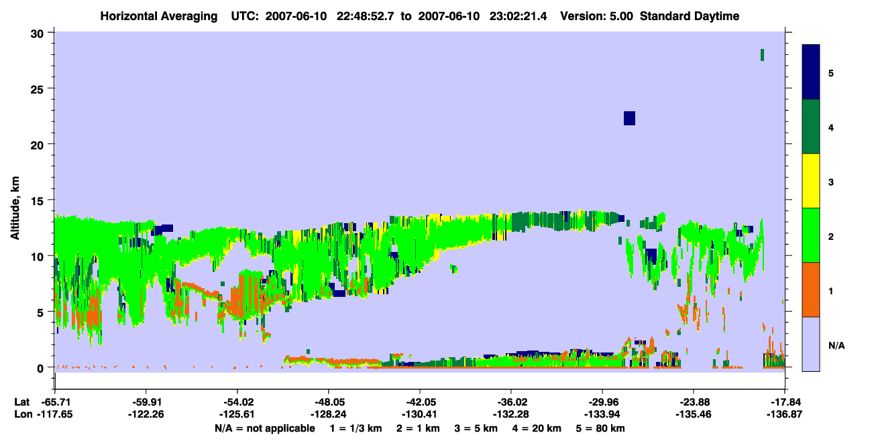Click longitude value '-122.26'
872x447 pixels.
[146, 415]
